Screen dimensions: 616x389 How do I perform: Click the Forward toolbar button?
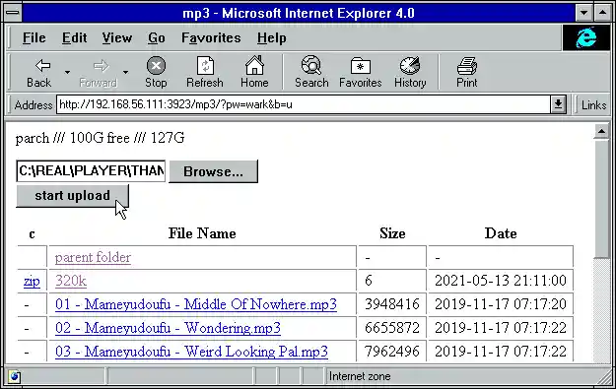click(x=99, y=73)
